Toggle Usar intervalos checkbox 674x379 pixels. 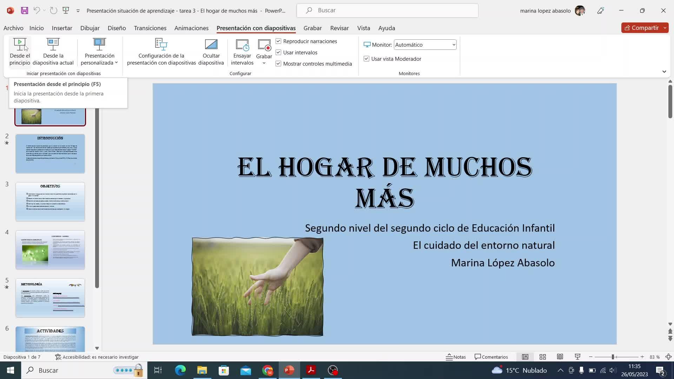point(278,53)
